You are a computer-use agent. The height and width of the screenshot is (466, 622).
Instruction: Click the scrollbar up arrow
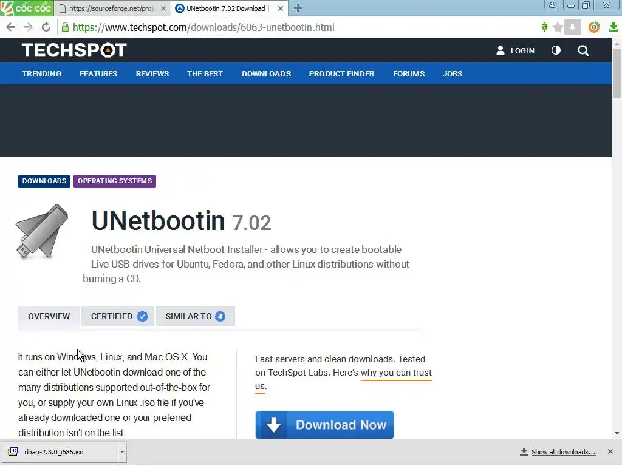[x=617, y=43]
